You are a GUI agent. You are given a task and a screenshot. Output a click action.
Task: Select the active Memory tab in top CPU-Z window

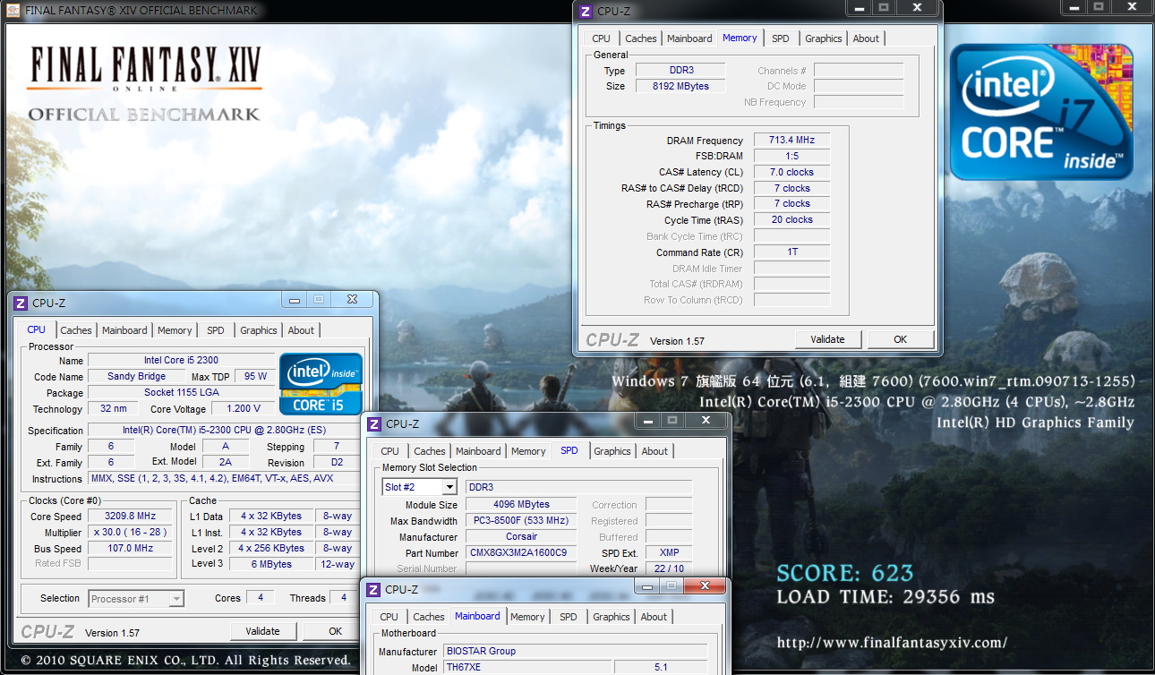coord(740,38)
